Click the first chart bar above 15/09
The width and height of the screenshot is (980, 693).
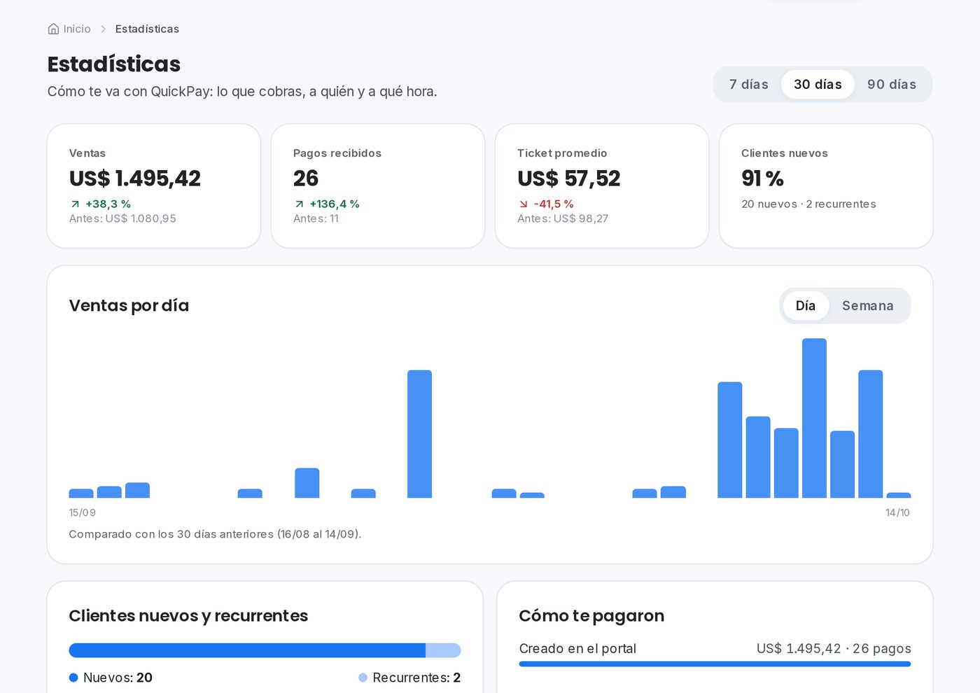click(x=81, y=493)
